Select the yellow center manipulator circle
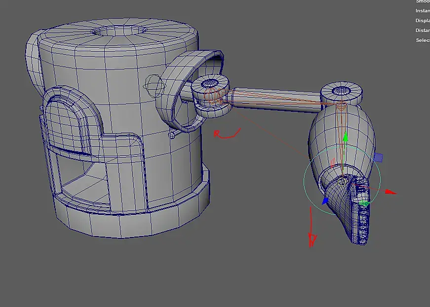 point(342,181)
